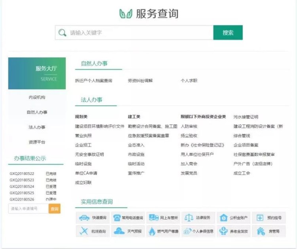Open 用人单位社保开户 link

(x=197, y=155)
